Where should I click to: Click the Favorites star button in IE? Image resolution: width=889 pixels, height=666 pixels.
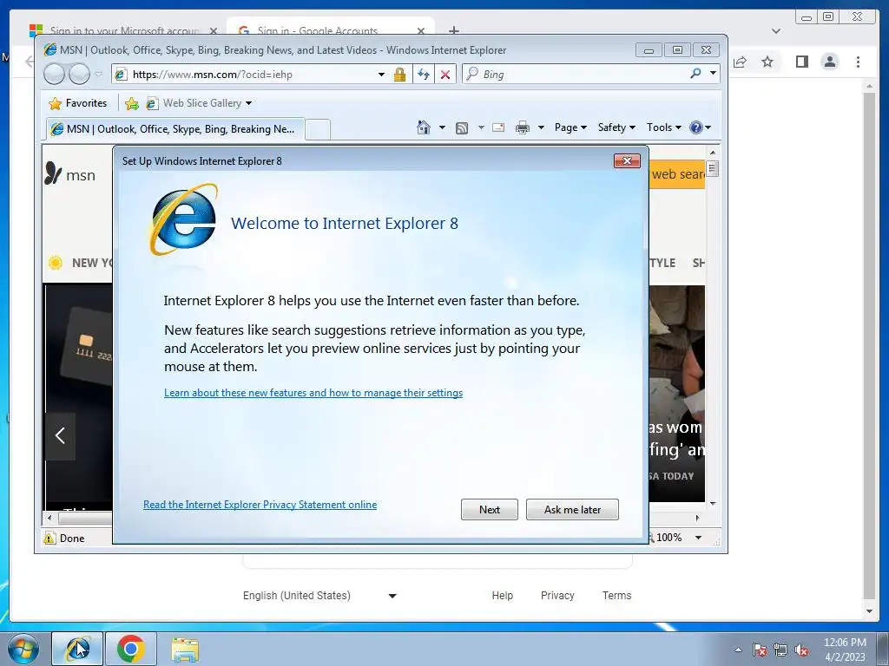pos(77,103)
